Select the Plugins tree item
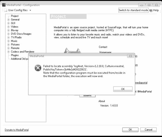The height and width of the screenshot is (137, 162). (15, 55)
